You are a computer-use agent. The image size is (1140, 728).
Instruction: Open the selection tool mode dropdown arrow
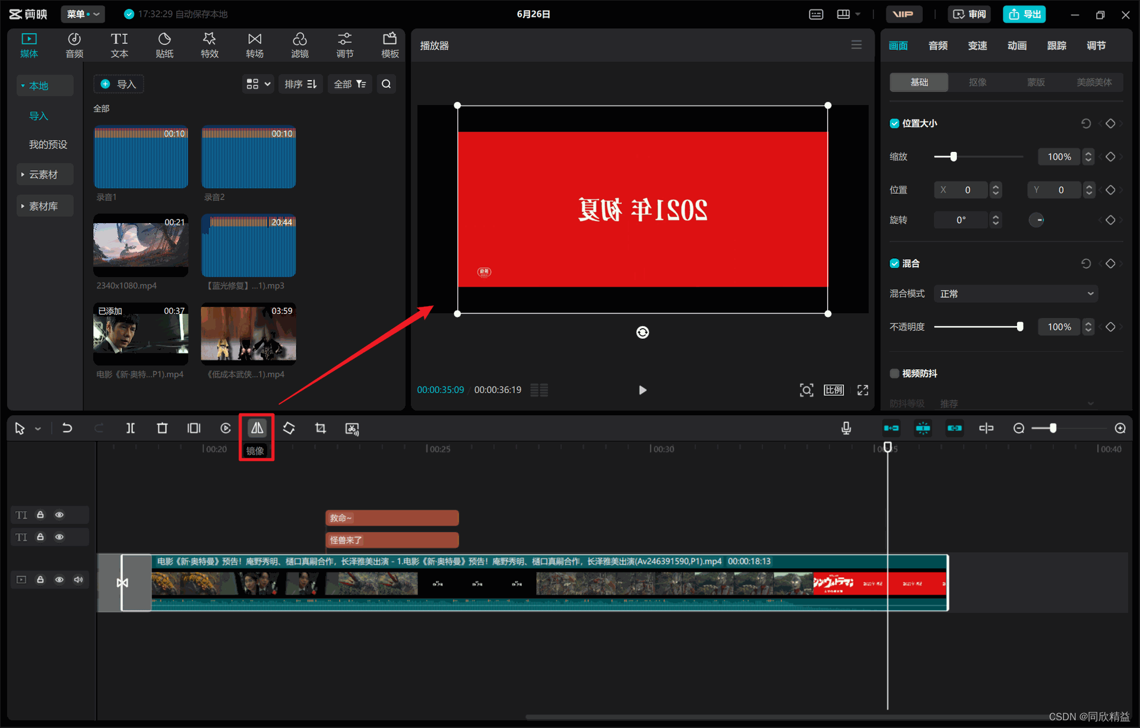pyautogui.click(x=38, y=428)
